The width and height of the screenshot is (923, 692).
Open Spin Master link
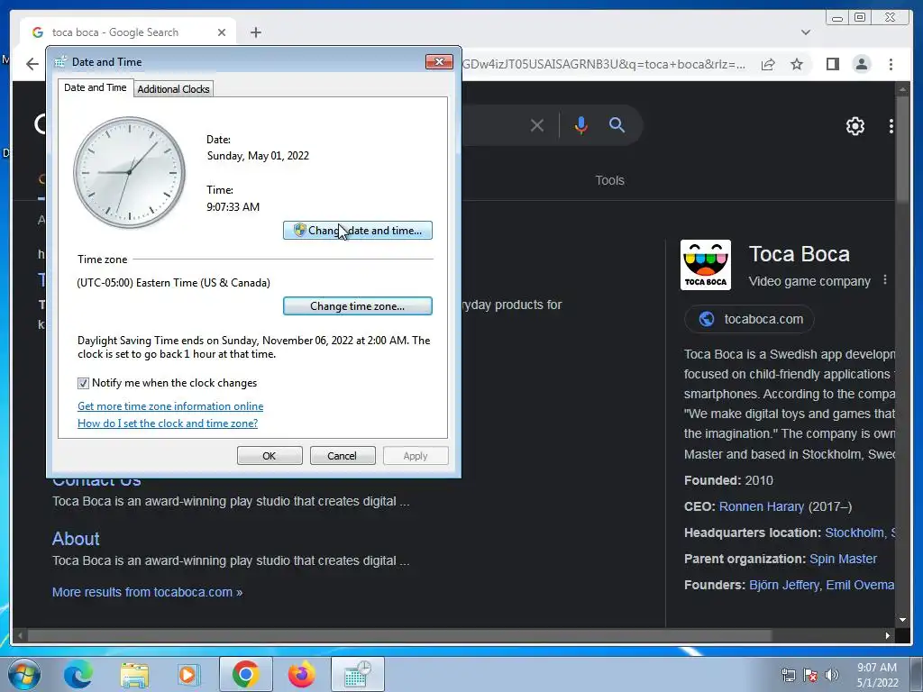point(843,559)
